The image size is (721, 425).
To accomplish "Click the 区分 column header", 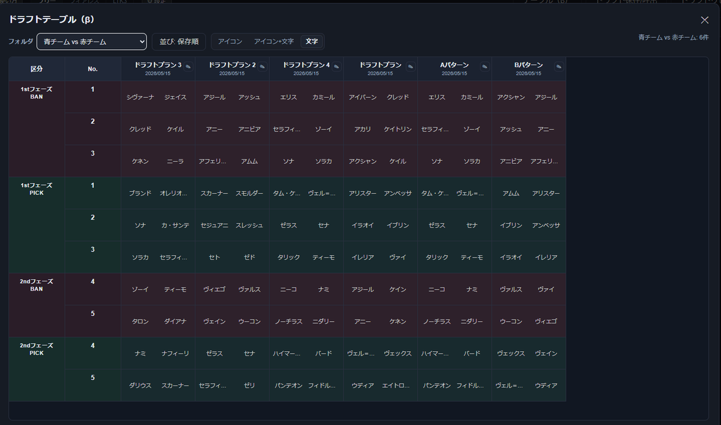I will point(37,69).
